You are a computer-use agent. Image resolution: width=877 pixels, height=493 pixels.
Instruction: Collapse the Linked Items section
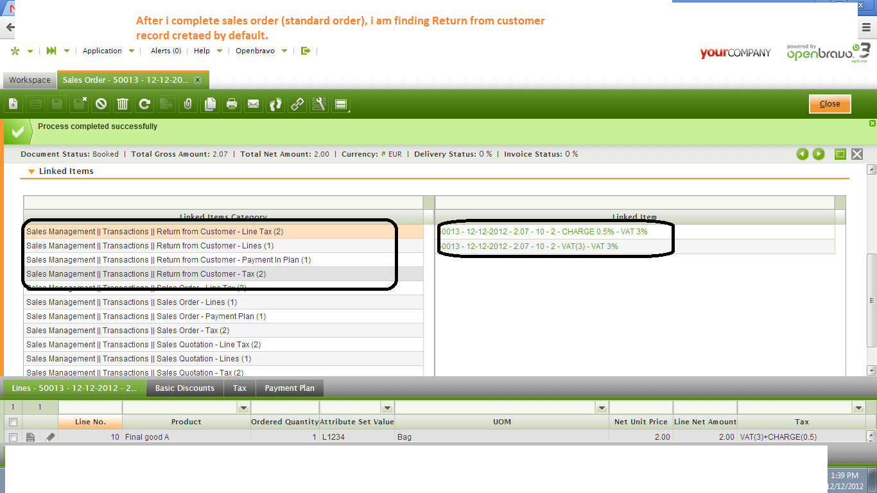31,171
